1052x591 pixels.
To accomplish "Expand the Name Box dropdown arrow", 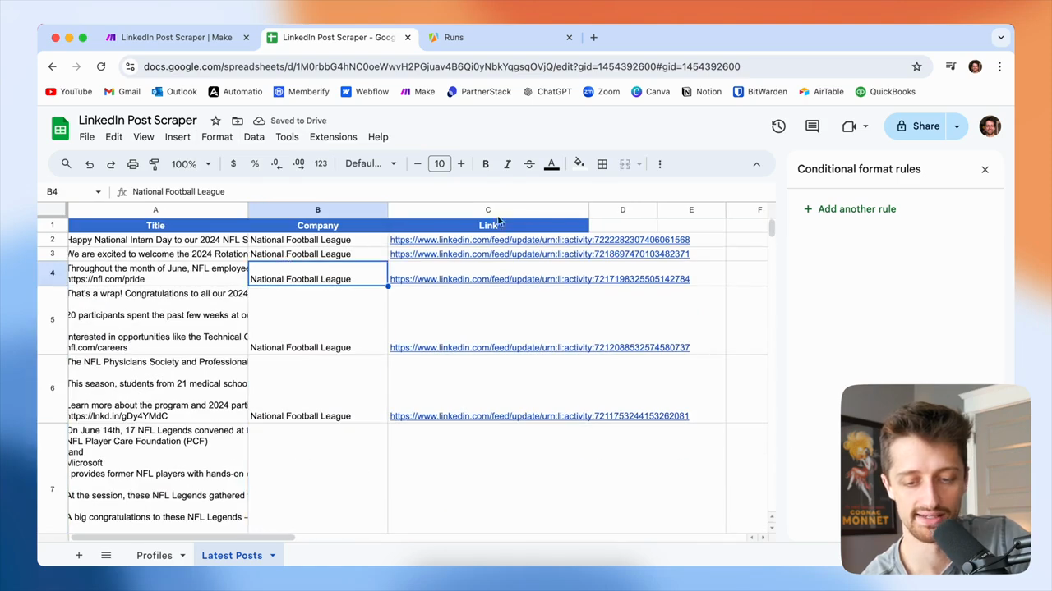I will [98, 192].
